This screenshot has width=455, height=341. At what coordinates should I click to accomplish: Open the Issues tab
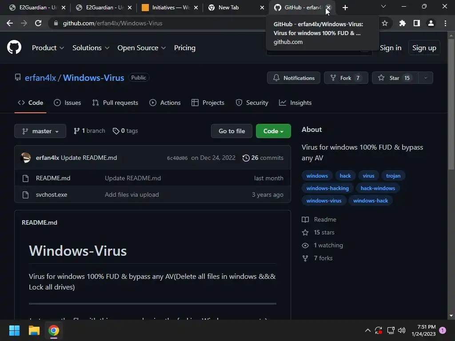(68, 103)
